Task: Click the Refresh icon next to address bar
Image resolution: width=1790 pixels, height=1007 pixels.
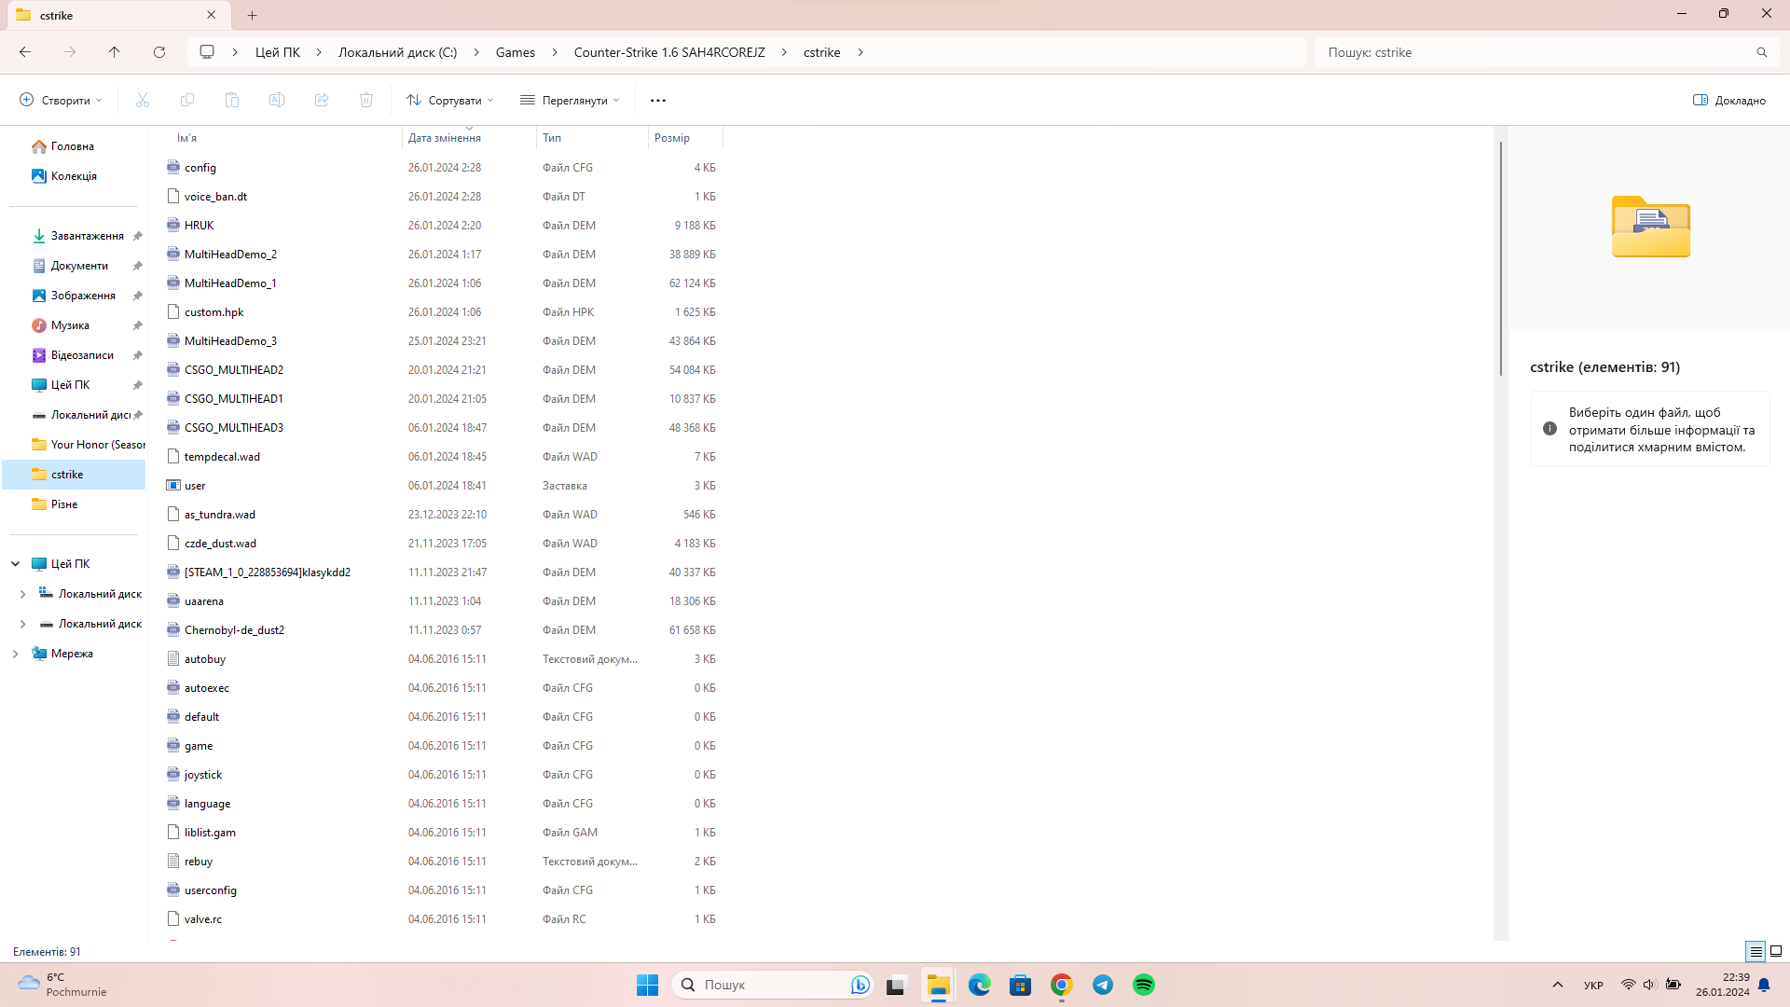Action: coord(159,52)
